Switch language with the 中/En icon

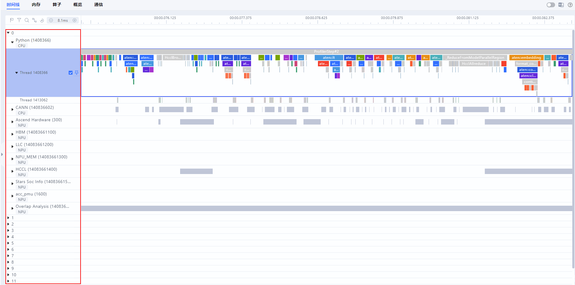561,5
